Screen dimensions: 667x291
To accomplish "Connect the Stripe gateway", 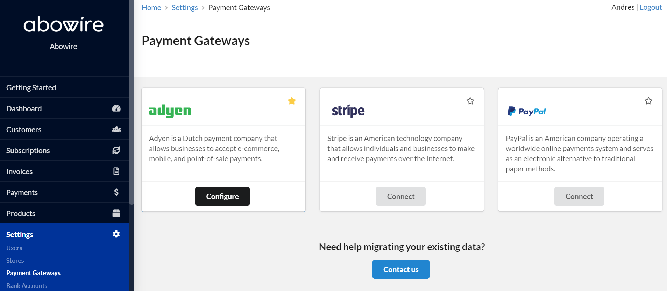I will click(401, 196).
